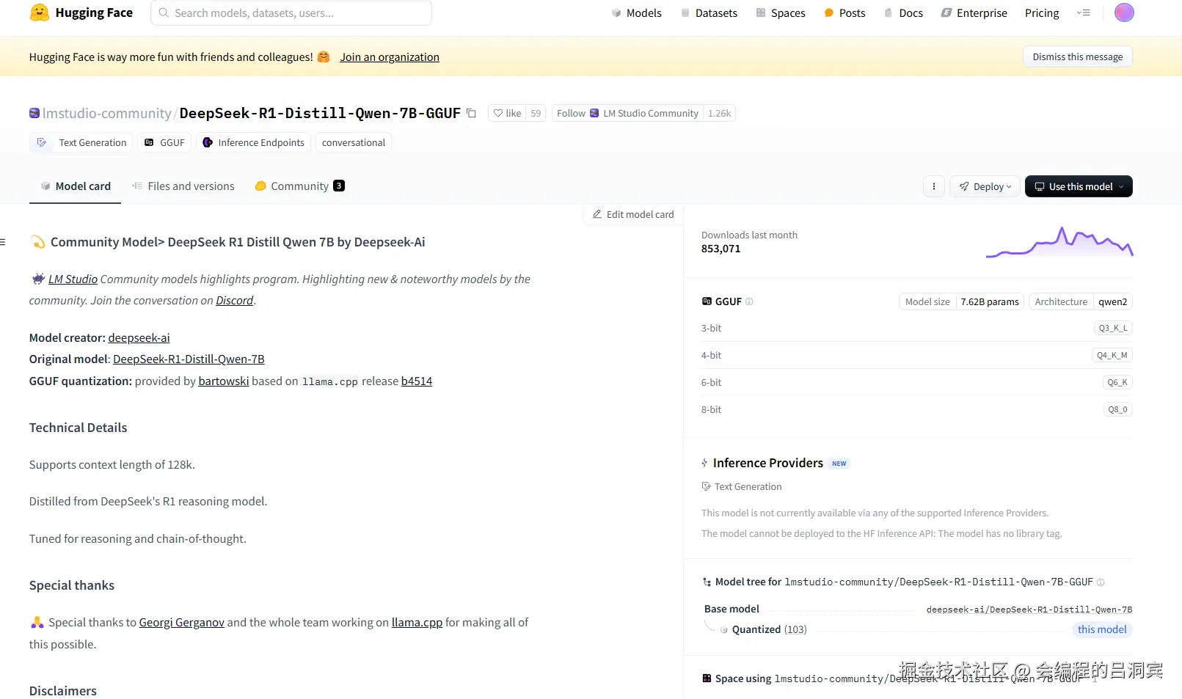This screenshot has height=699, width=1182.
Task: Open Docs in the top navigation
Action: click(903, 12)
